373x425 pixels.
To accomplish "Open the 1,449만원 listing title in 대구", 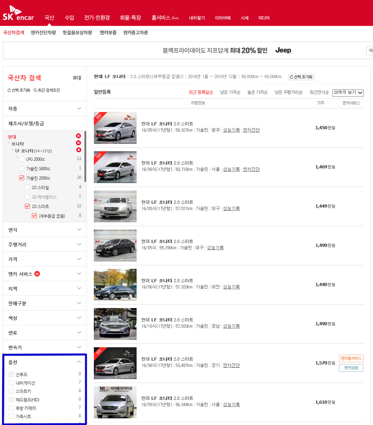I will [167, 202].
